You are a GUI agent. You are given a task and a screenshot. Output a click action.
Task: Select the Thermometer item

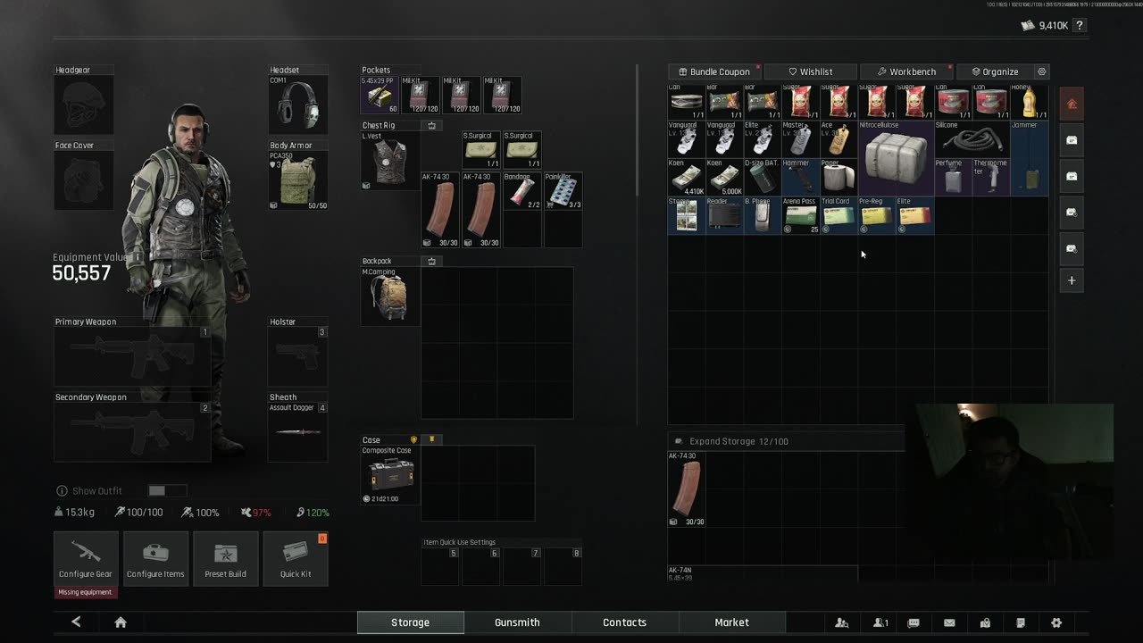(x=990, y=177)
